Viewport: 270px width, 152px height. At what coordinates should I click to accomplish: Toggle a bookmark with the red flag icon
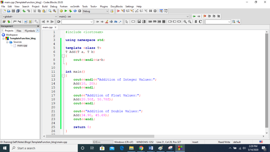pyautogui.click(x=205, y=16)
